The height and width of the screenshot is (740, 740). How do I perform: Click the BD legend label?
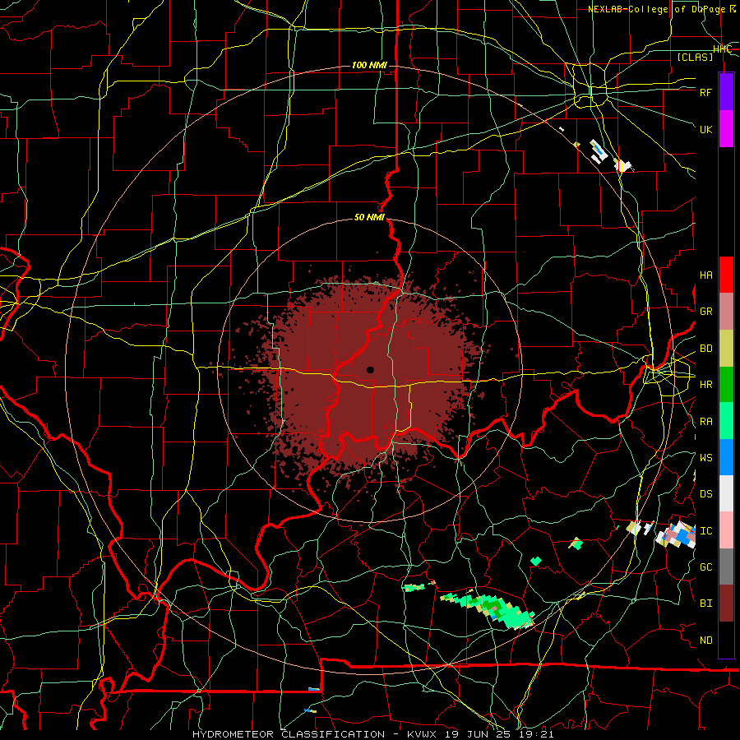pos(705,349)
